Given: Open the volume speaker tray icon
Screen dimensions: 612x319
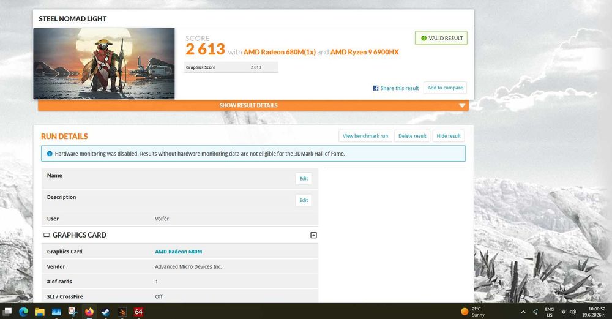Looking at the screenshot, I should (573, 312).
